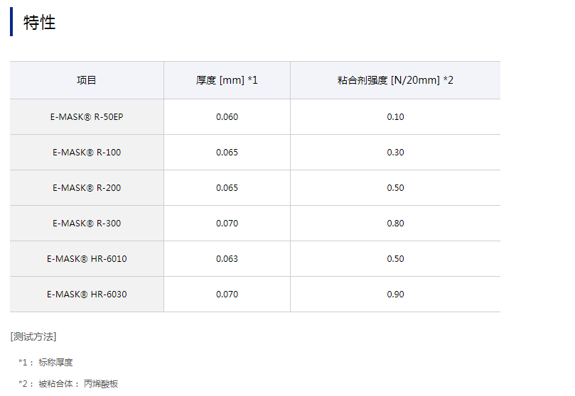This screenshot has width=575, height=396.
Task: Click the 项目 column header
Action: coord(87,80)
